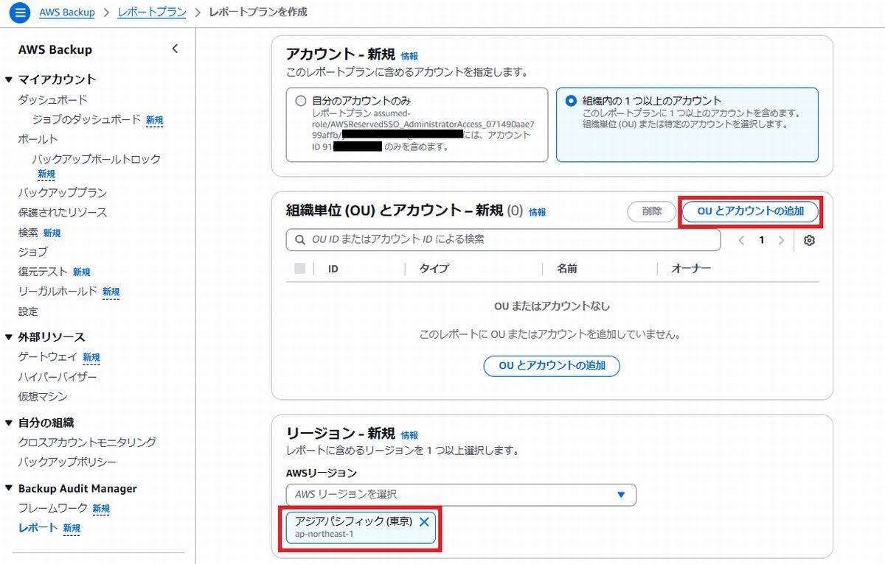Click the レポートプラン breadcrumb link
This screenshot has height=564, width=885.
click(x=151, y=12)
